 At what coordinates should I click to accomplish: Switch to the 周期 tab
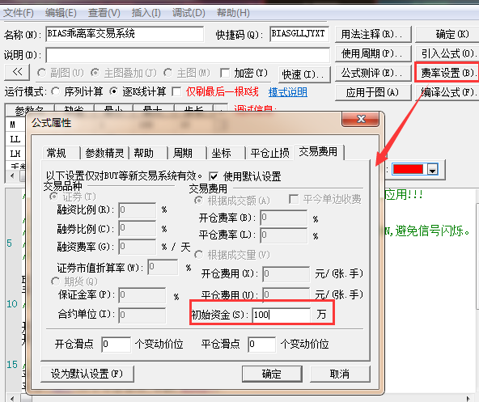point(187,153)
